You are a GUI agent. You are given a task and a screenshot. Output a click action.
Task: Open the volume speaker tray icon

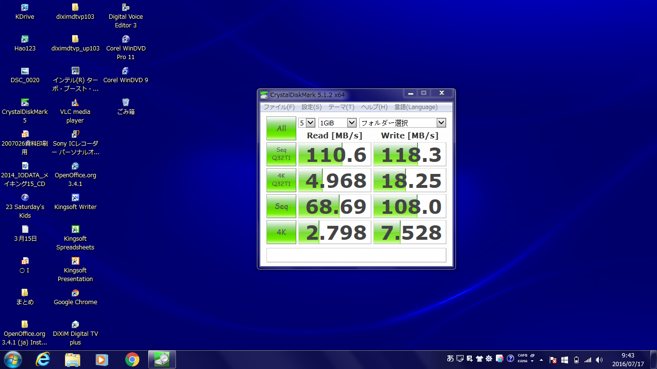point(599,359)
